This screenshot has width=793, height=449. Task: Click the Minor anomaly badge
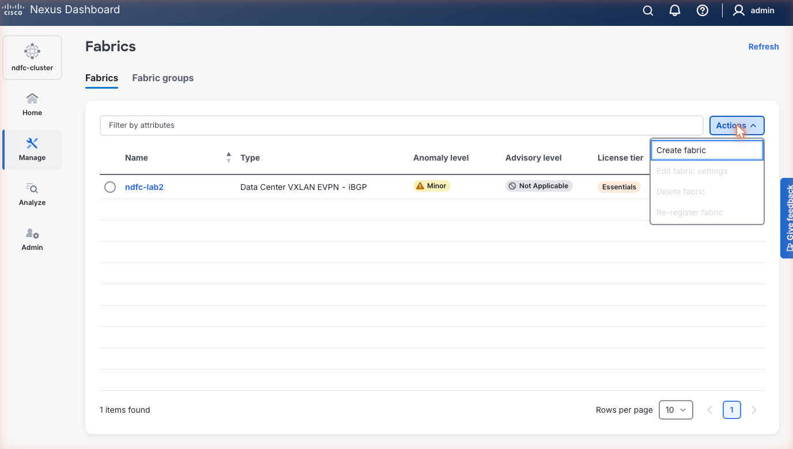tap(432, 186)
